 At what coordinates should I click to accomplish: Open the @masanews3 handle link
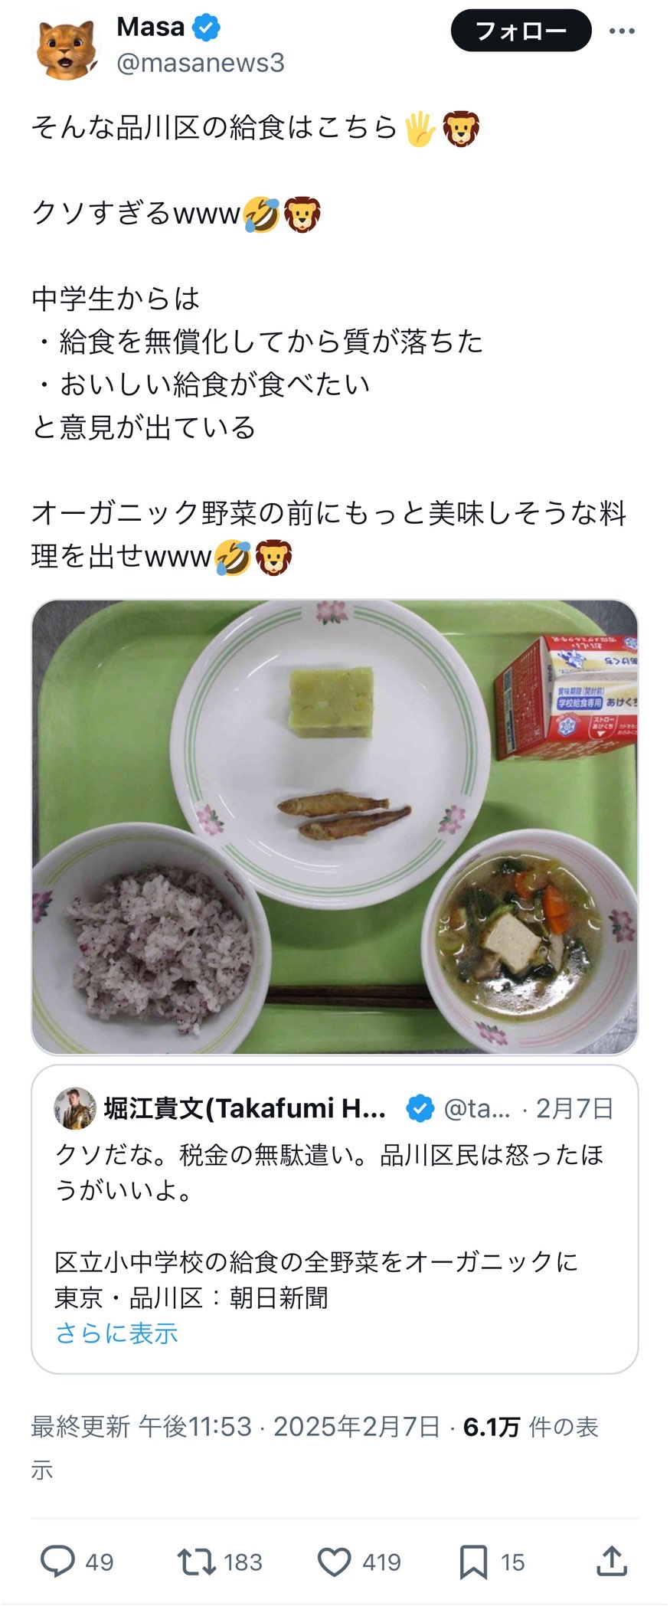coord(201,63)
